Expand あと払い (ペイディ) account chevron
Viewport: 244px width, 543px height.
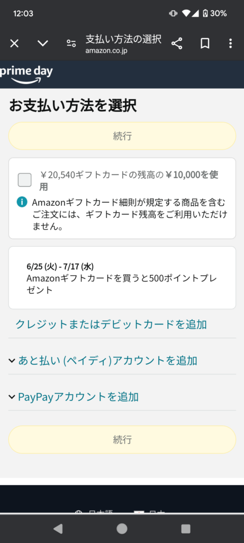pos(12,361)
